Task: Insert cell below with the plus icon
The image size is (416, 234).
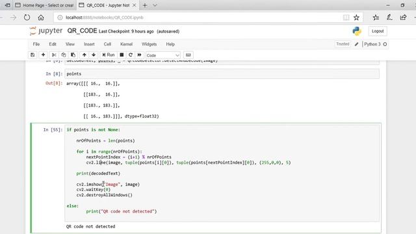Action: tap(43, 55)
